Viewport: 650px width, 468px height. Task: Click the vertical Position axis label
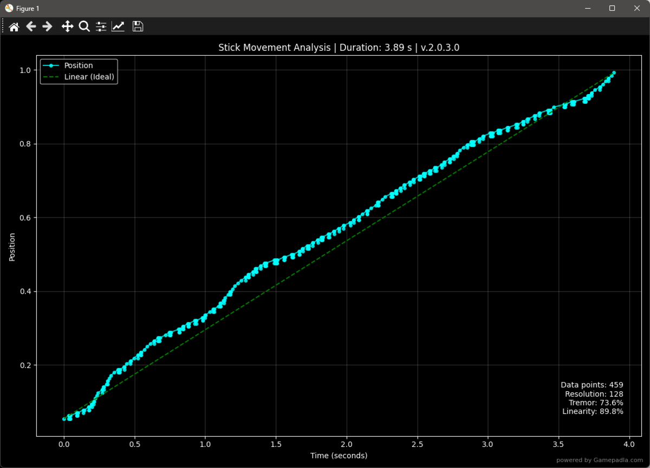tap(12, 247)
